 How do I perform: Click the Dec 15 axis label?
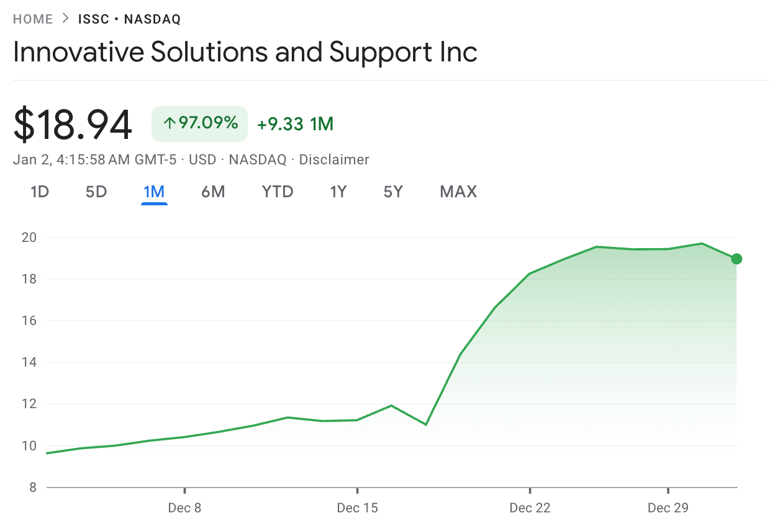point(357,508)
